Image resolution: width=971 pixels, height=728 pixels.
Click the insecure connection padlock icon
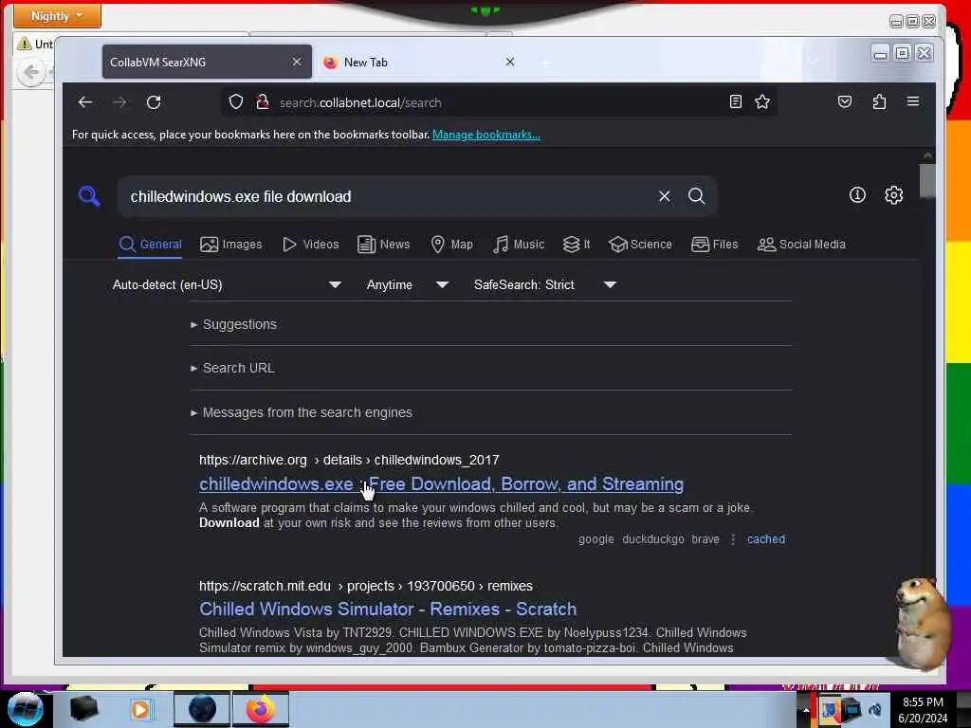point(263,102)
